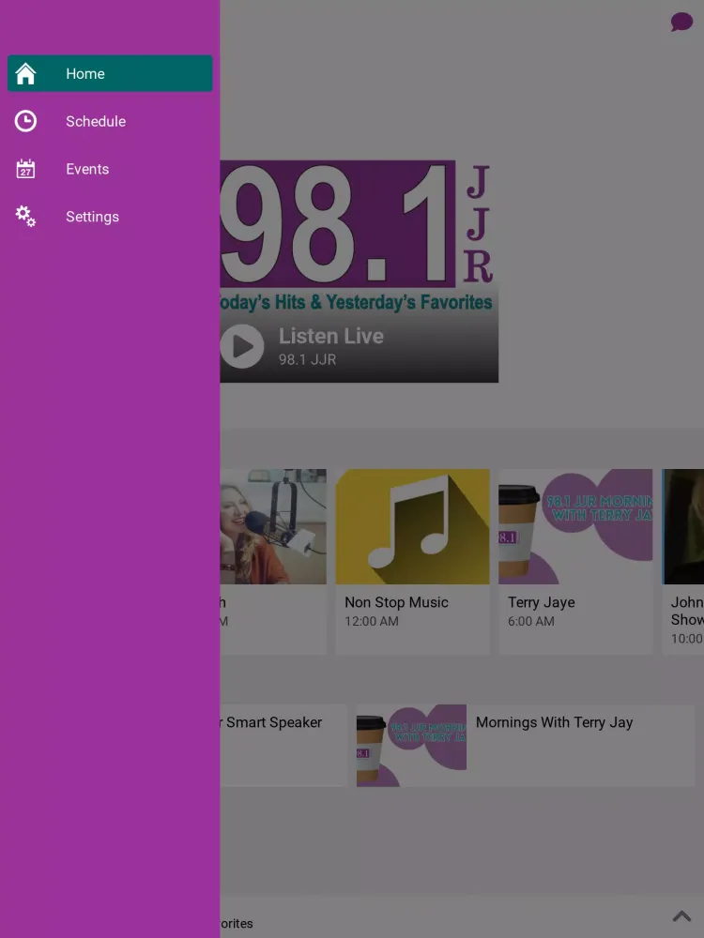Viewport: 704px width, 938px height.
Task: Open the Events menu item
Action: pos(110,169)
